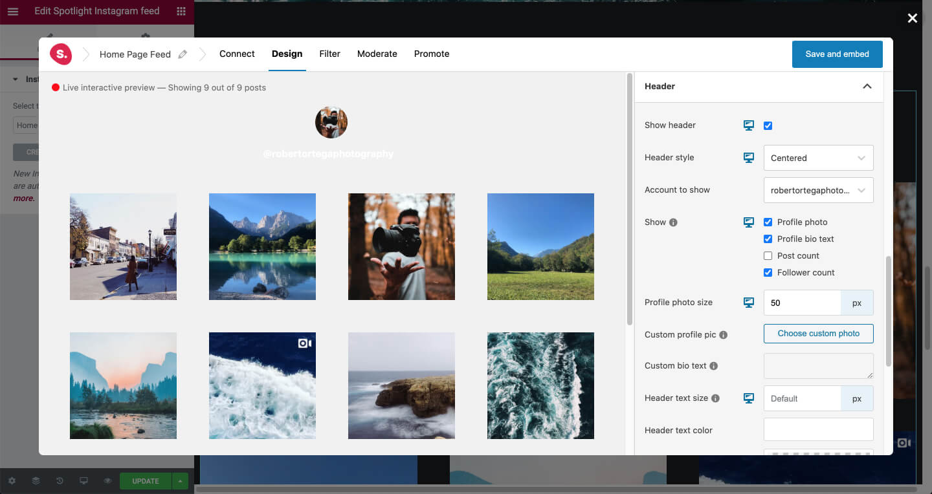Open the Navigator layers icon
Viewport: 932px width, 494px height.
coord(36,481)
